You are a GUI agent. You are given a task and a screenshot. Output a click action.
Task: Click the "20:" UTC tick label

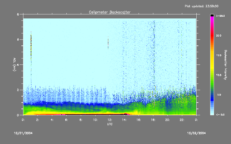coord(167,120)
